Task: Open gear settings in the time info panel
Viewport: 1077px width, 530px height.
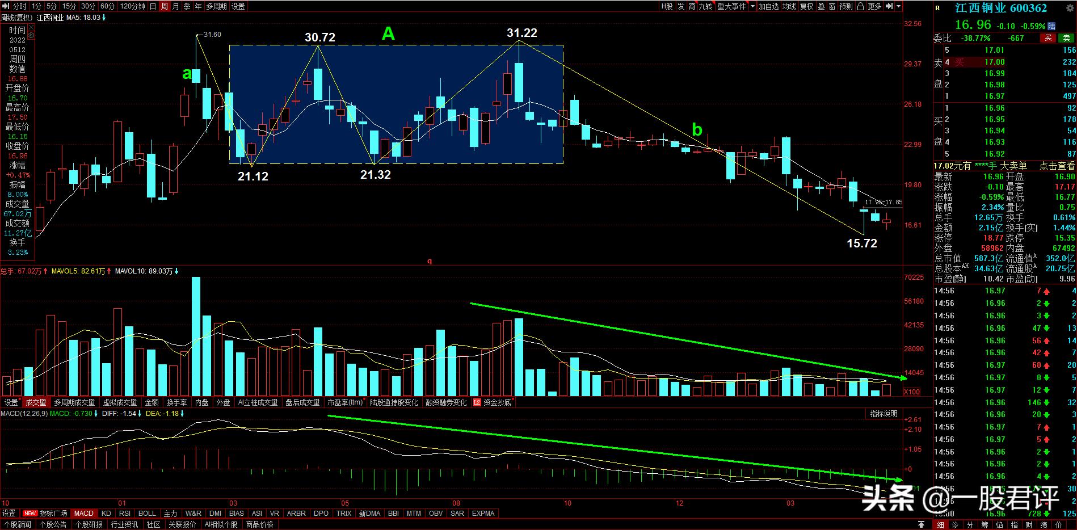Action: point(31,35)
